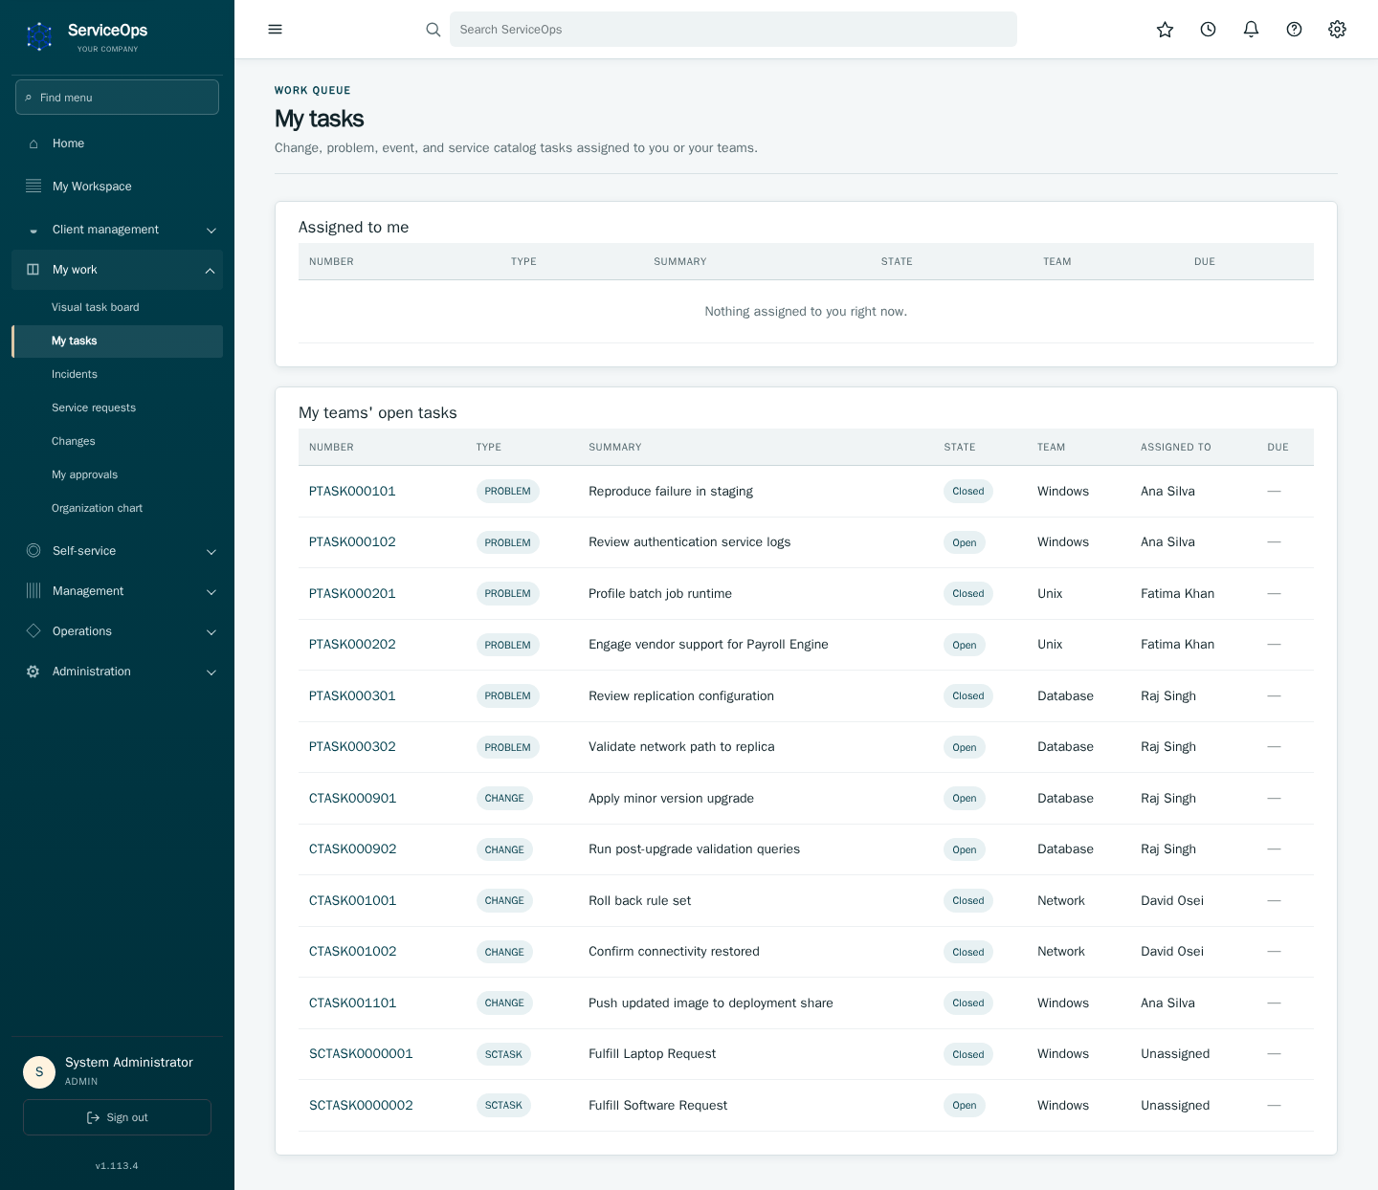
Task: Click 'Fatima Khan' in PTASK000201 row
Action: click(x=1177, y=594)
